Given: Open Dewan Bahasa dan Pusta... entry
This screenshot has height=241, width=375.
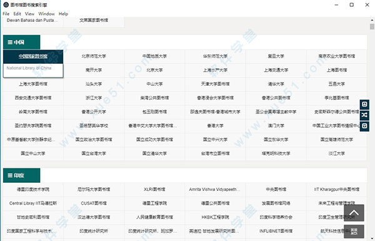Looking at the screenshot, I should (x=32, y=21).
